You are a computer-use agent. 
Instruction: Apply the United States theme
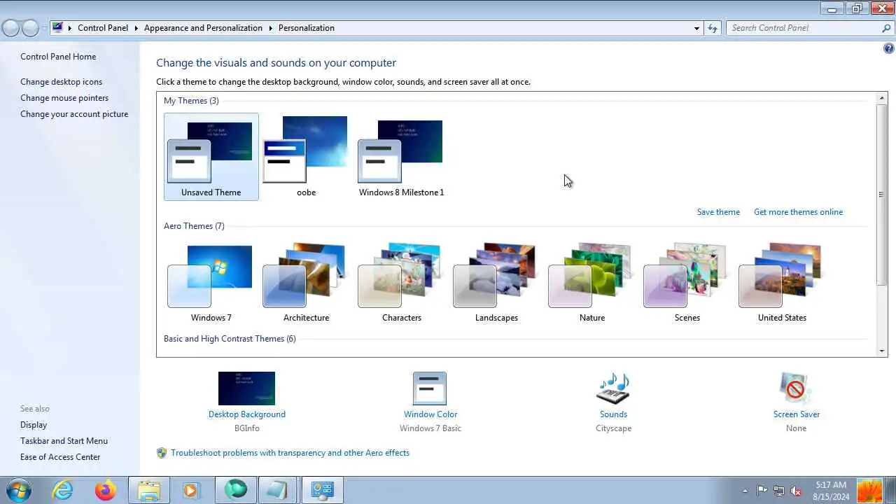782,283
